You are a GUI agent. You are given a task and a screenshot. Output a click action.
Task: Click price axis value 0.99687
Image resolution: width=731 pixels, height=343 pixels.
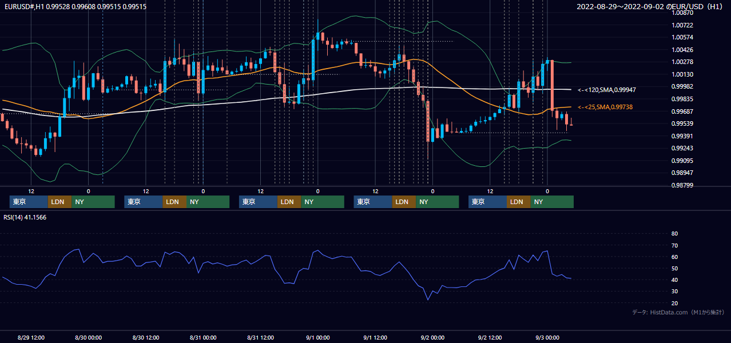tap(682, 111)
